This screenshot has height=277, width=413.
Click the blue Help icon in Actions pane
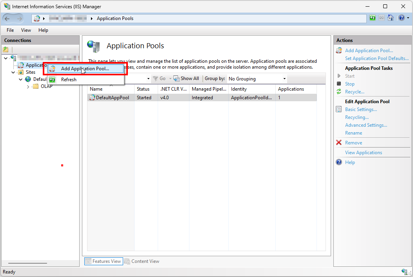pyautogui.click(x=339, y=162)
